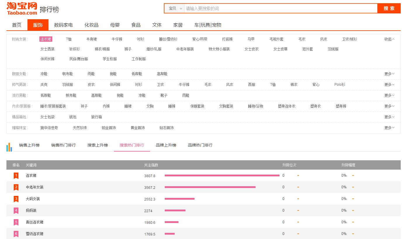Open the 销售热门排行 ranking tab

[x=63, y=145]
